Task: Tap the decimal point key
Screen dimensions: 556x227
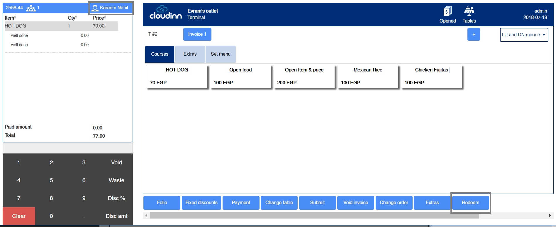Action: pyautogui.click(x=84, y=216)
